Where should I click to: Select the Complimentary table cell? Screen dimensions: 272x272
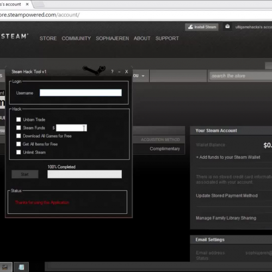click(165, 149)
